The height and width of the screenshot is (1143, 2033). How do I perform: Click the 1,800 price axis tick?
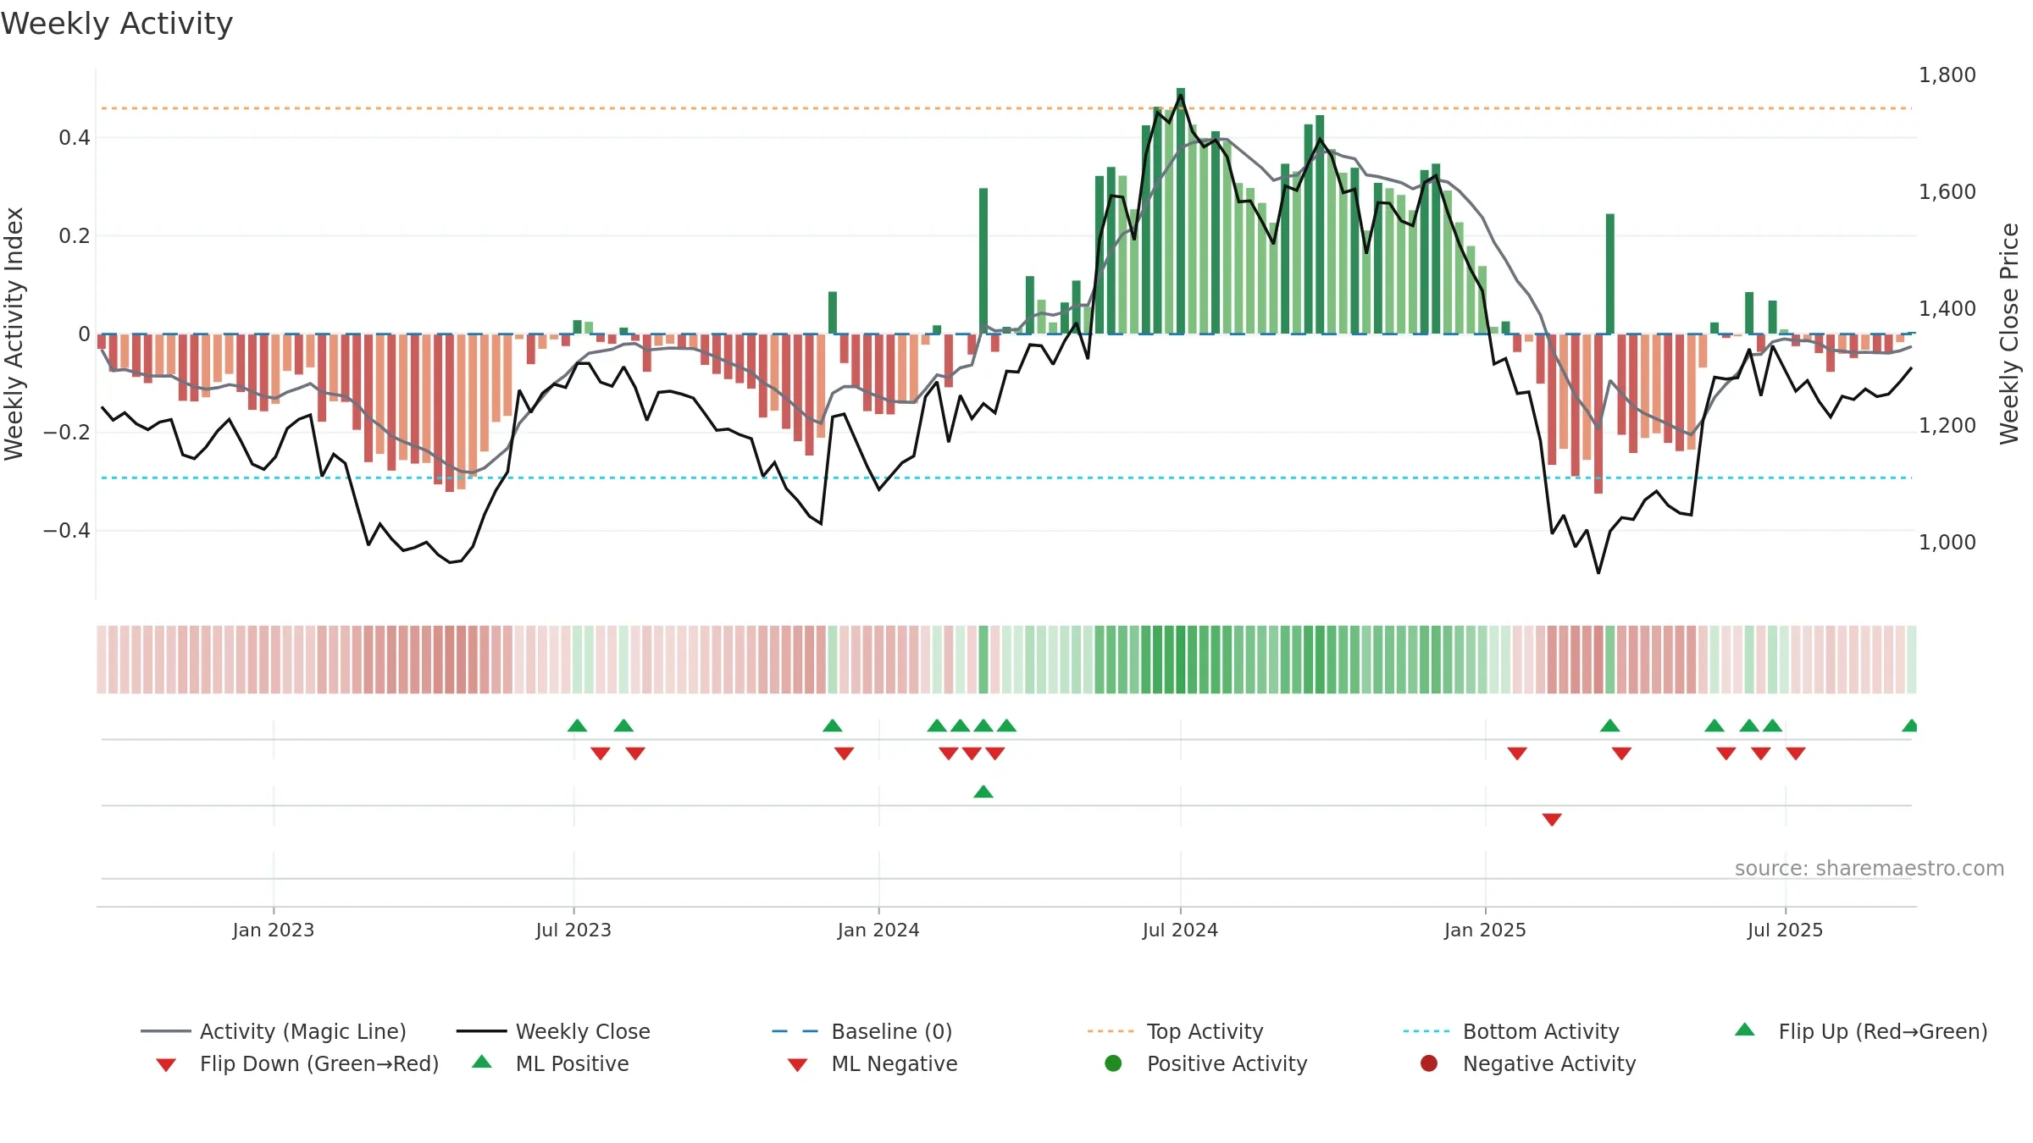pos(1947,75)
